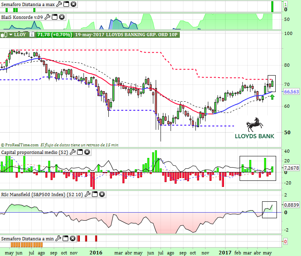The image size is (301, 256).
Task: Close the Capital proporcional medio indicator
Action: tap(87, 152)
